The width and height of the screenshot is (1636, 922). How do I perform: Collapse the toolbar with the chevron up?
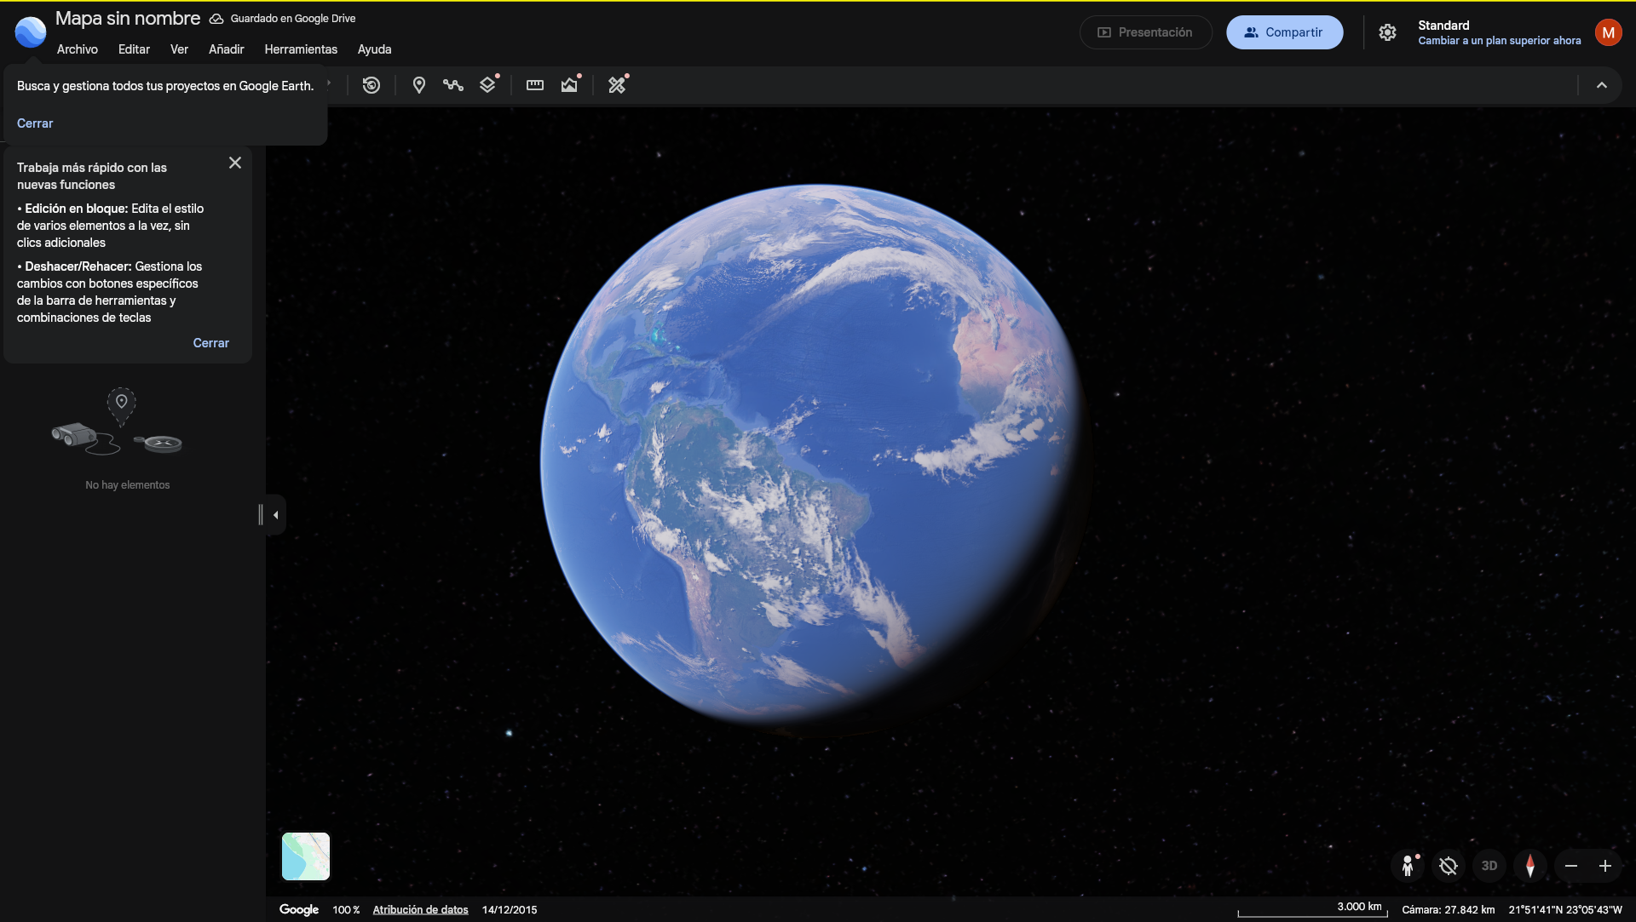tap(1602, 85)
